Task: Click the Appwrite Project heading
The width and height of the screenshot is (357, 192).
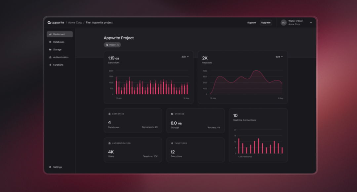Action: pos(119,38)
